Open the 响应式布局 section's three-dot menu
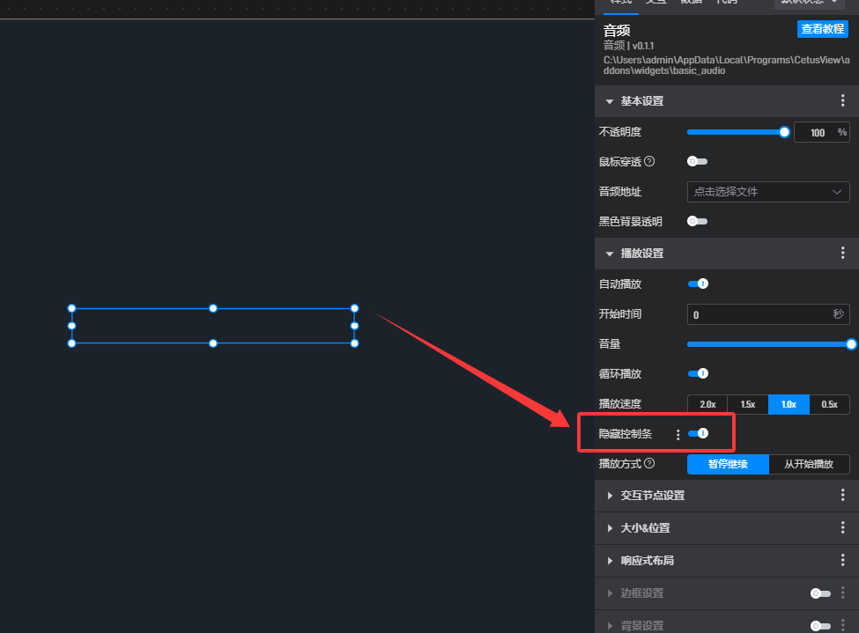The width and height of the screenshot is (859, 633). tap(842, 560)
